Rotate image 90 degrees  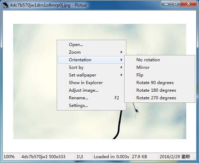coord(160,83)
